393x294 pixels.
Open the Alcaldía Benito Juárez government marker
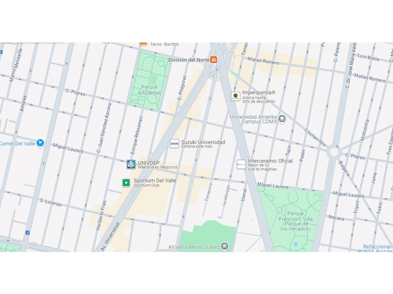[225, 246]
